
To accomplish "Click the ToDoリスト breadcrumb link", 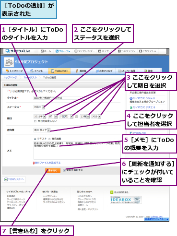I will point(30,77).
